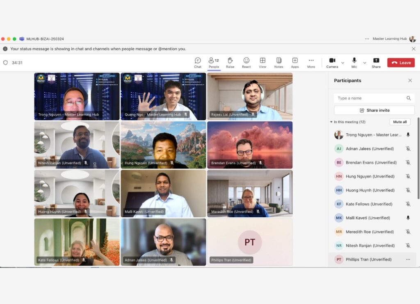Share your screen content
This screenshot has height=304, width=420.
(376, 63)
